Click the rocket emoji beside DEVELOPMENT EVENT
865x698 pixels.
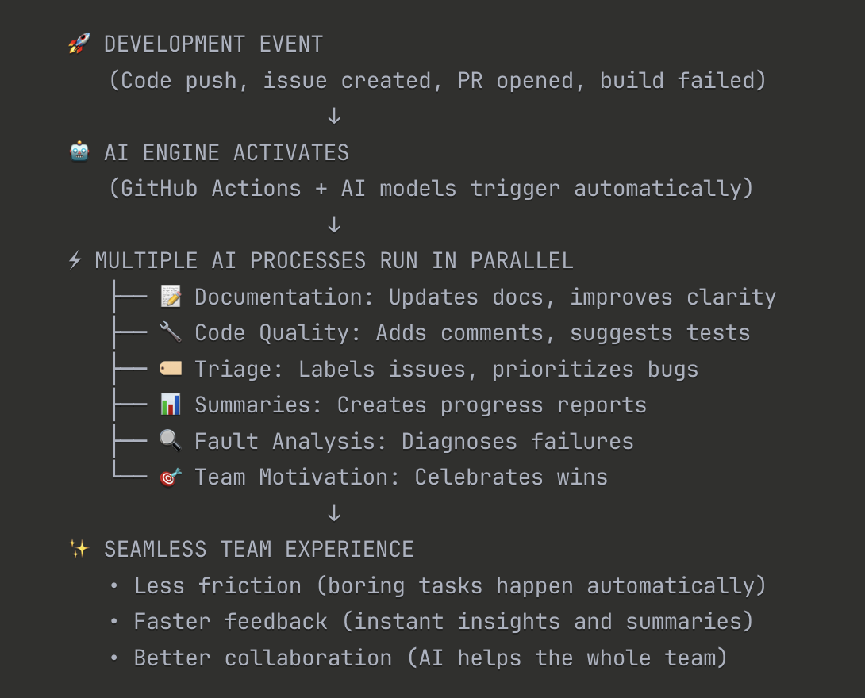pyautogui.click(x=79, y=44)
